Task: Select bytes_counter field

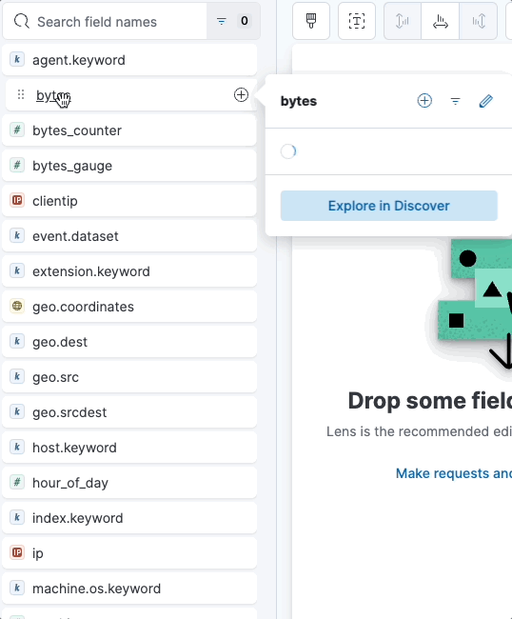Action: [129, 130]
